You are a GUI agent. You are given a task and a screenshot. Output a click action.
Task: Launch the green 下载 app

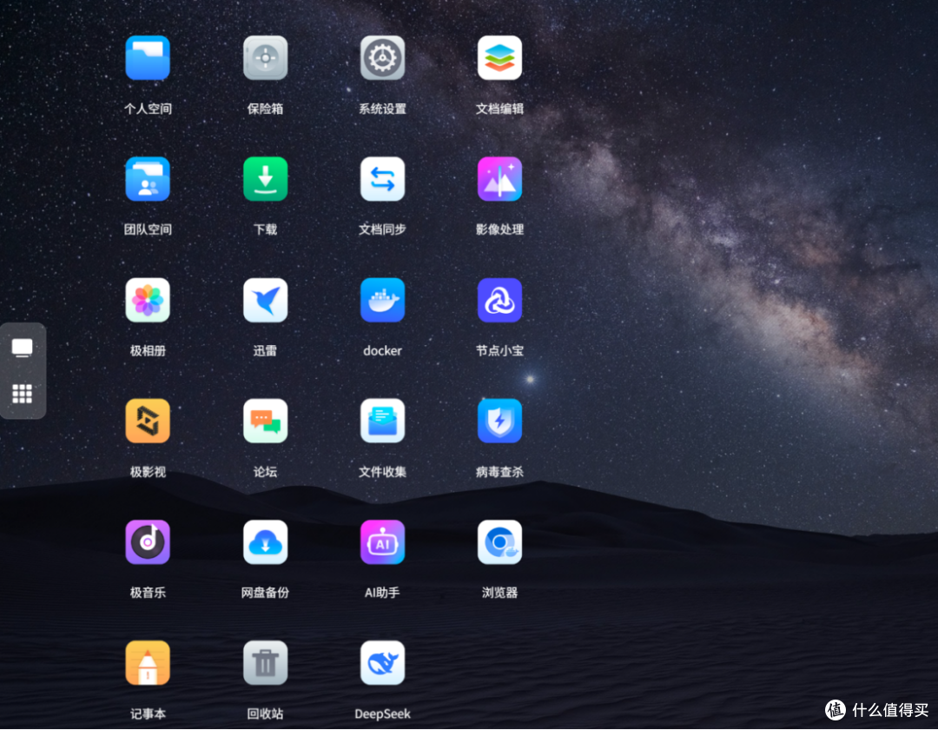pyautogui.click(x=265, y=179)
